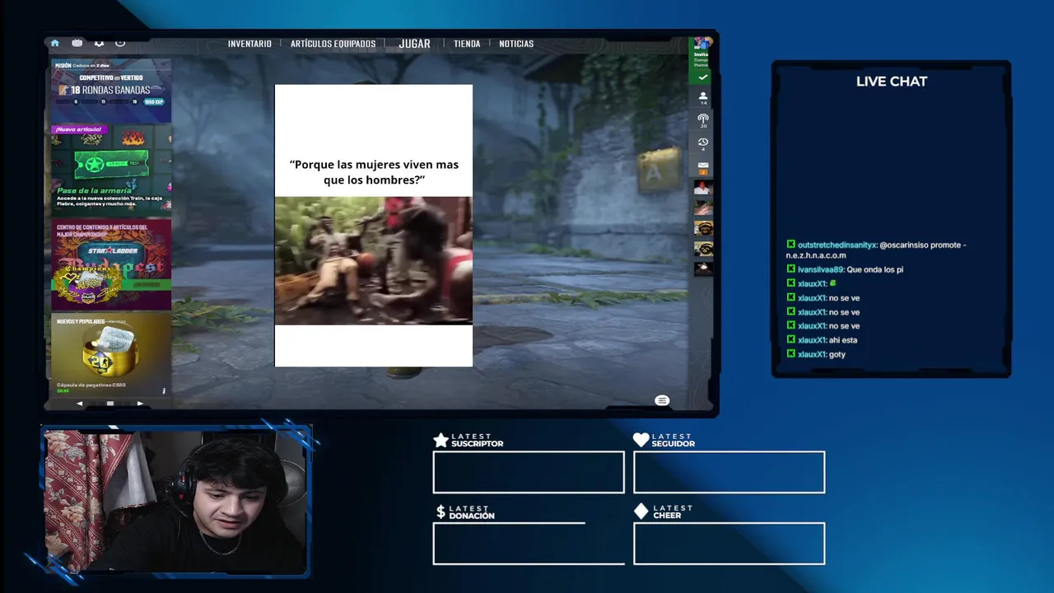The height and width of the screenshot is (593, 1054).
Task: Select the fifth friend avatar in sidebar
Action: (x=702, y=268)
